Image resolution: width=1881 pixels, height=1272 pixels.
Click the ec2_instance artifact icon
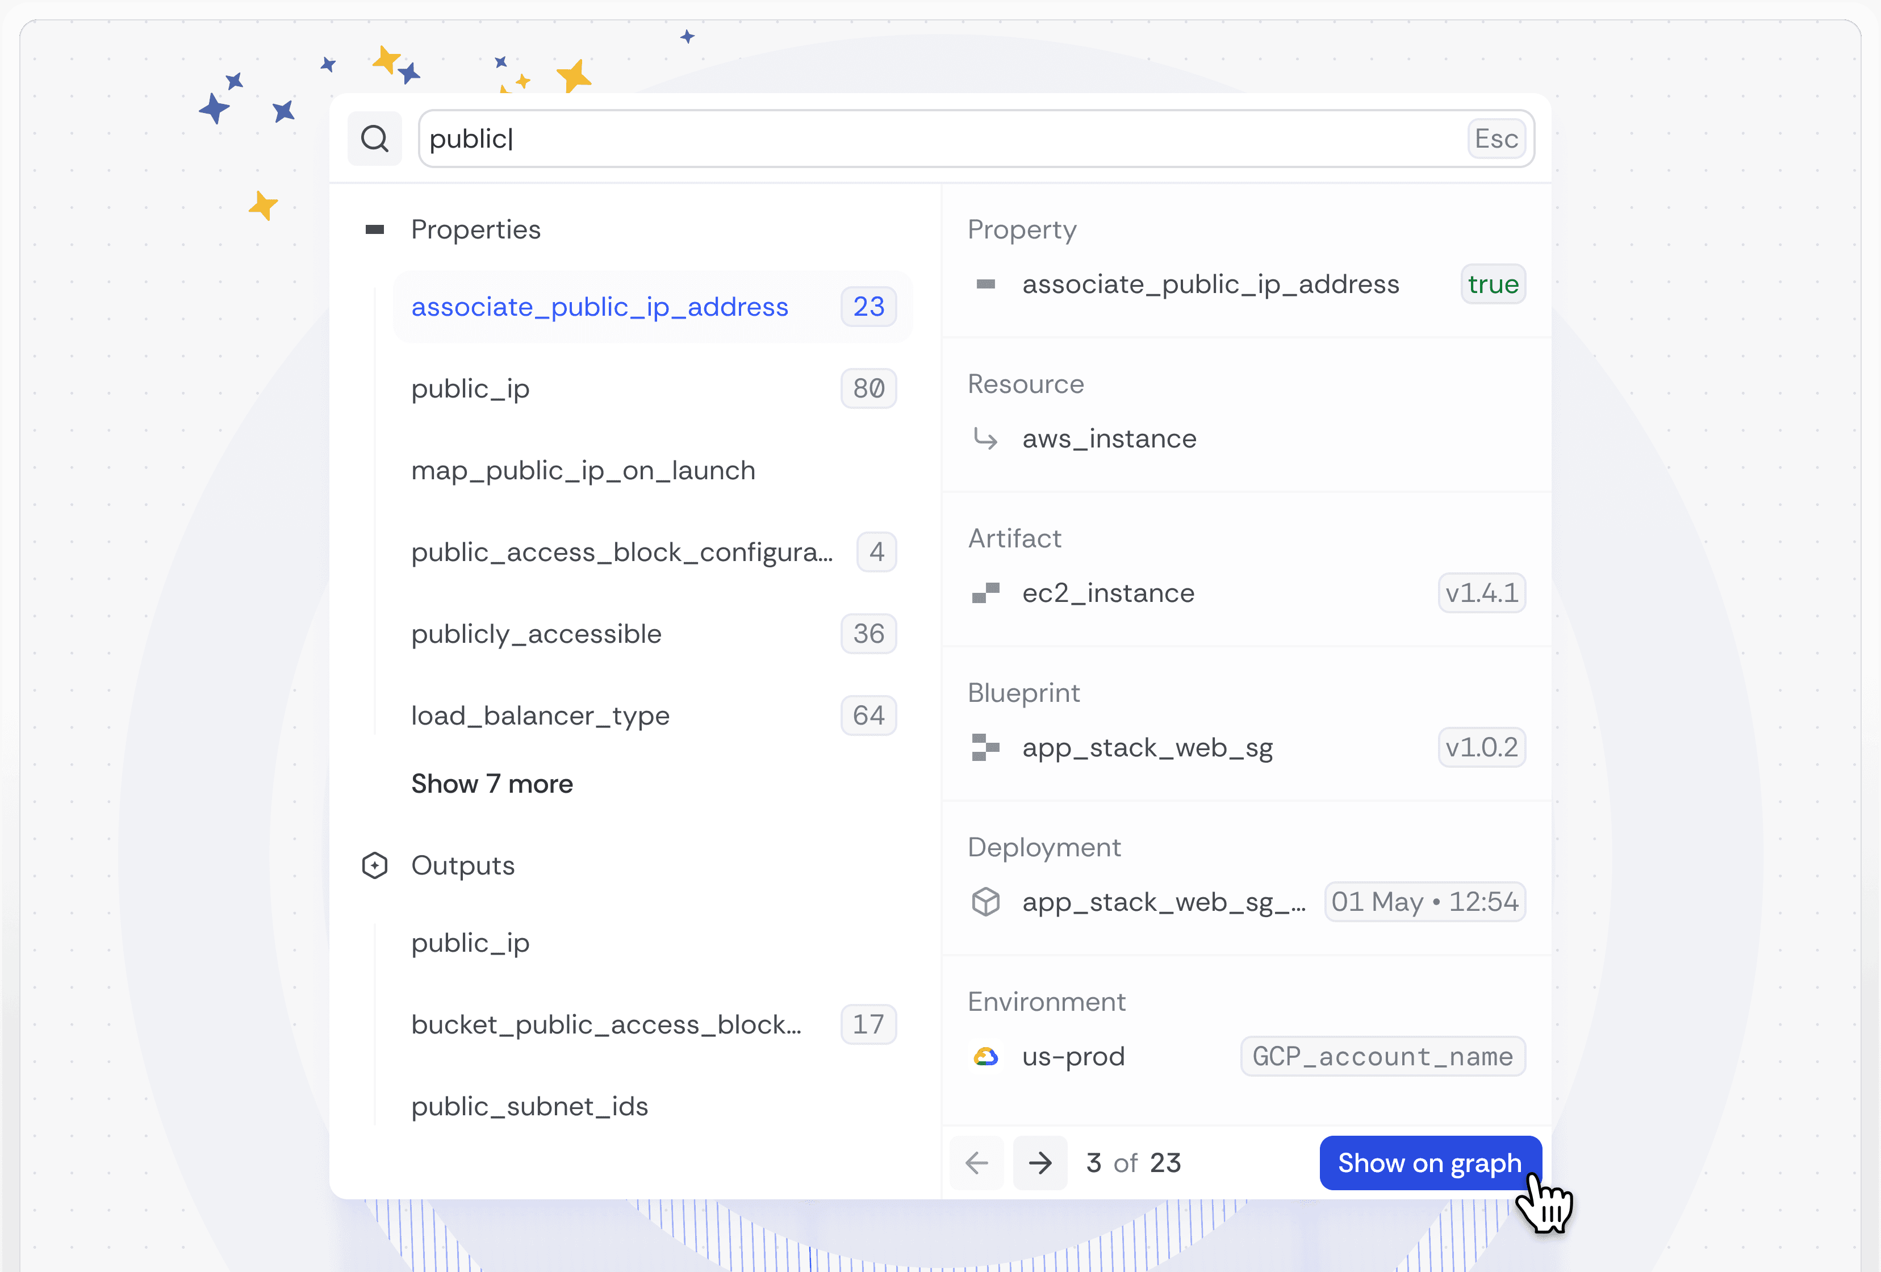pos(986,593)
